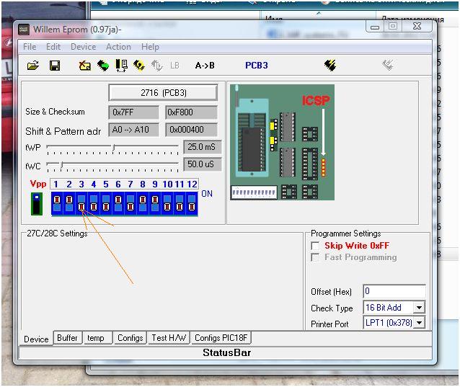Viewport: 460px width, 387px height.
Task: Expand the Check Type dropdown
Action: 418,308
